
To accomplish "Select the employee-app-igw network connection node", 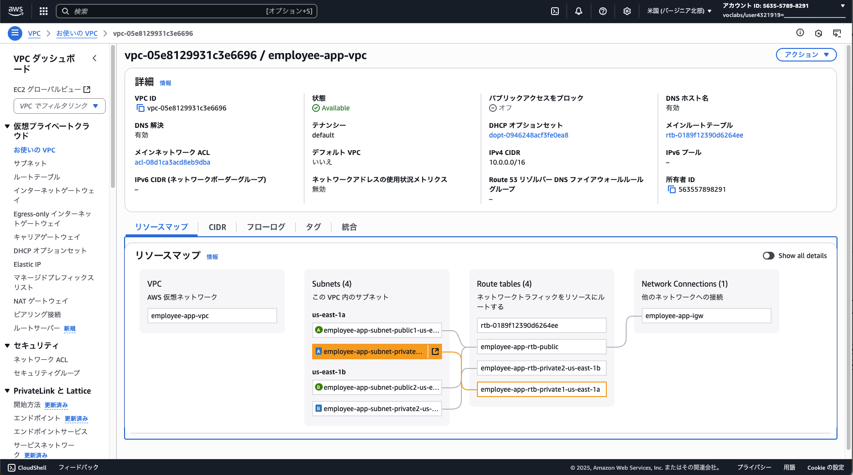I will [x=707, y=316].
